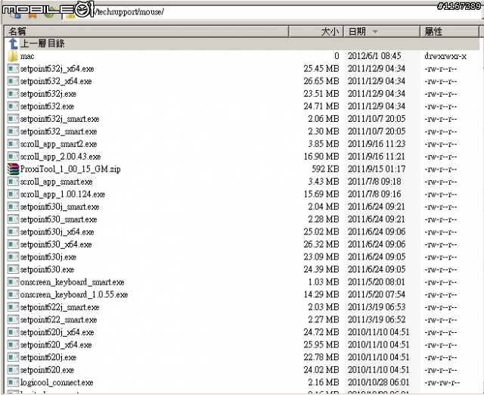Click the date 2010/10/28 06:01

point(378,382)
